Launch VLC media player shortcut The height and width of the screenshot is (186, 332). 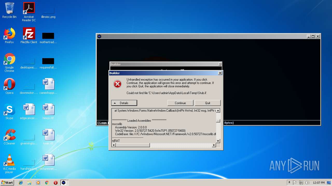coord(9,164)
